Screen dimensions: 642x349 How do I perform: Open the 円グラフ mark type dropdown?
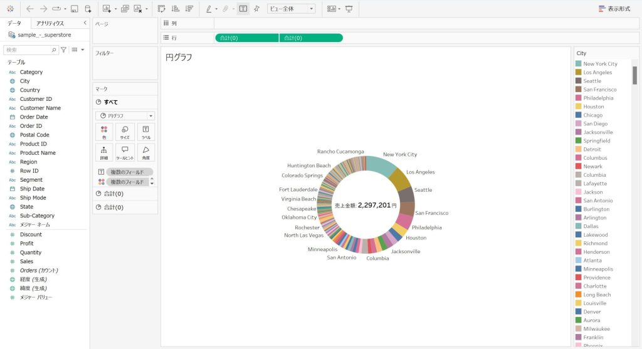click(125, 116)
